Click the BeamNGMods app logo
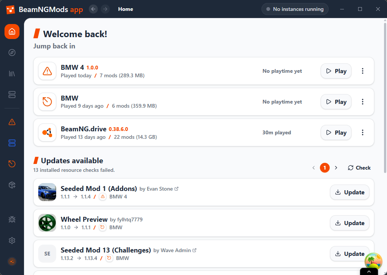 pos(10,9)
